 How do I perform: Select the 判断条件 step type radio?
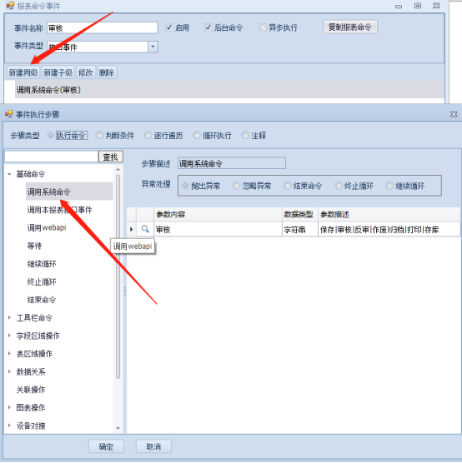[99, 135]
